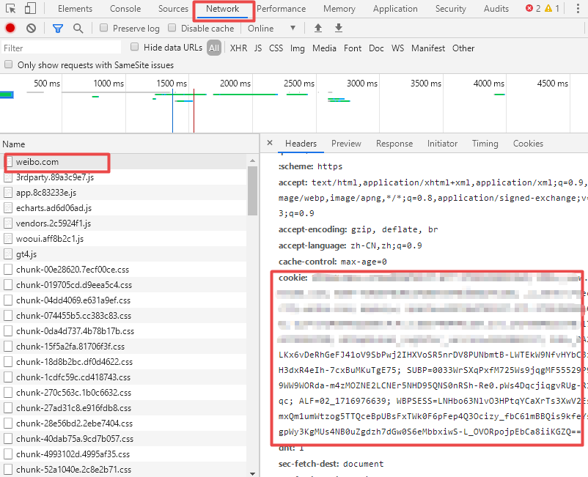This screenshot has width=588, height=477.
Task: Stop recording network log
Action: tap(10, 29)
